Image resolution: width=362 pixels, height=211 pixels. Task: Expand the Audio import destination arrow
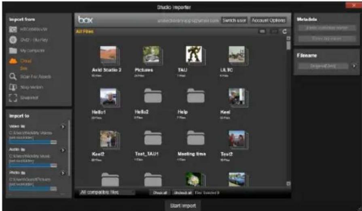point(63,150)
